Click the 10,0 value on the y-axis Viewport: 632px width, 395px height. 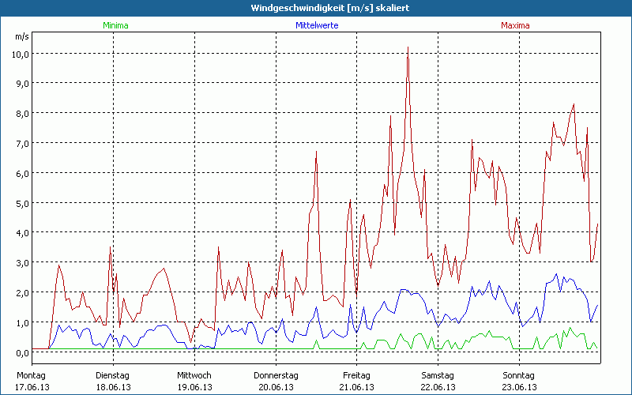click(20, 54)
